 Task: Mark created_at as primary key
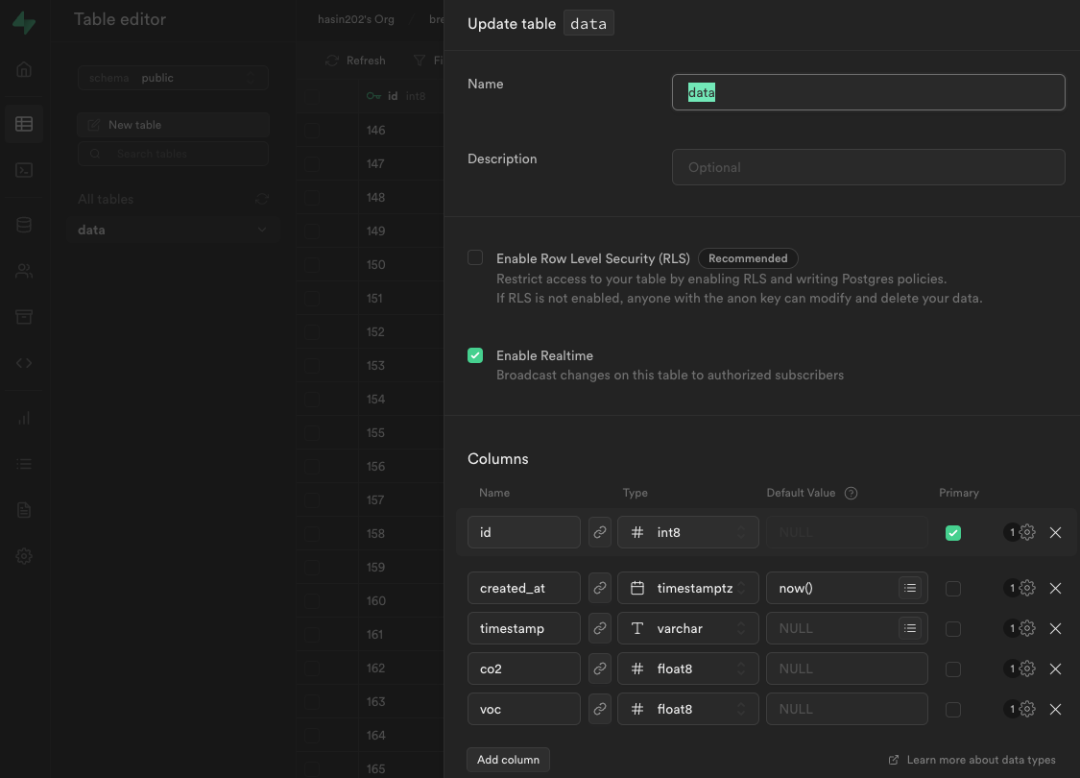point(952,588)
